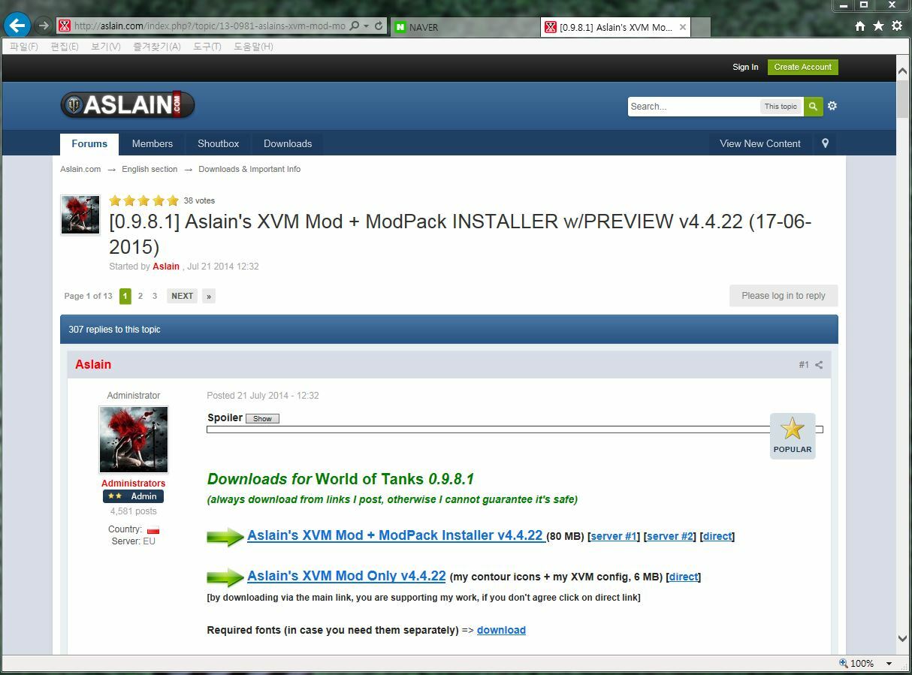The height and width of the screenshot is (675, 912).
Task: Click Please log in to reply button
Action: coord(784,296)
